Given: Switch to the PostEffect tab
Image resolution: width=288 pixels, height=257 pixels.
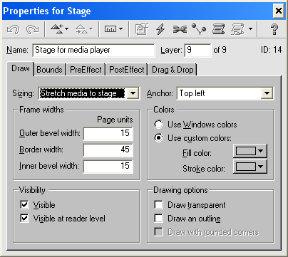Looking at the screenshot, I should [127, 70].
